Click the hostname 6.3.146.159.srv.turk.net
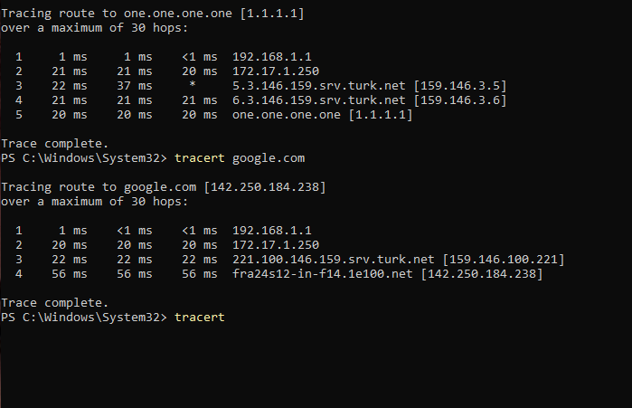The height and width of the screenshot is (408, 632). tap(319, 100)
